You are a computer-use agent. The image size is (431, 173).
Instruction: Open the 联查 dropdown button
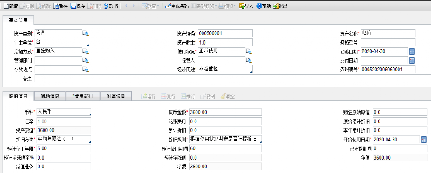[150, 6]
